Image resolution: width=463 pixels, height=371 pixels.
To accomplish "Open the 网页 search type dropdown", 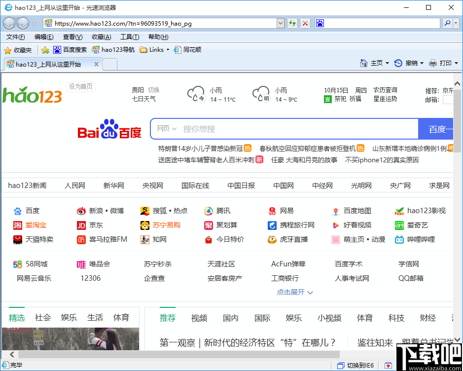I will pyautogui.click(x=167, y=129).
